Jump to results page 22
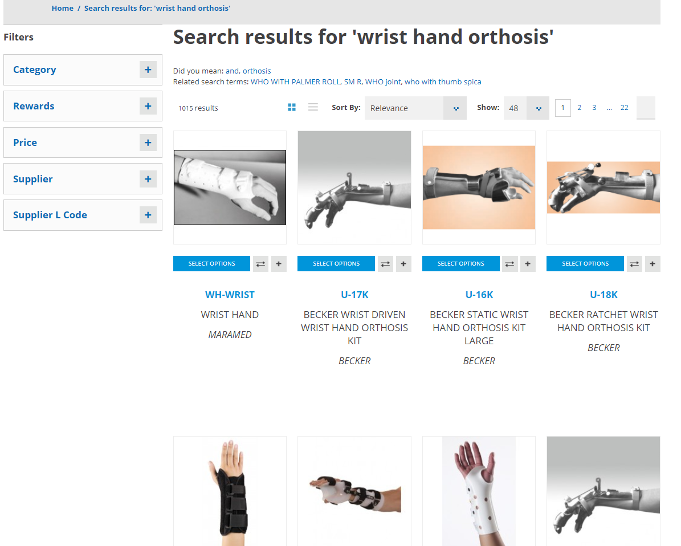The width and height of the screenshot is (681, 546). point(624,108)
